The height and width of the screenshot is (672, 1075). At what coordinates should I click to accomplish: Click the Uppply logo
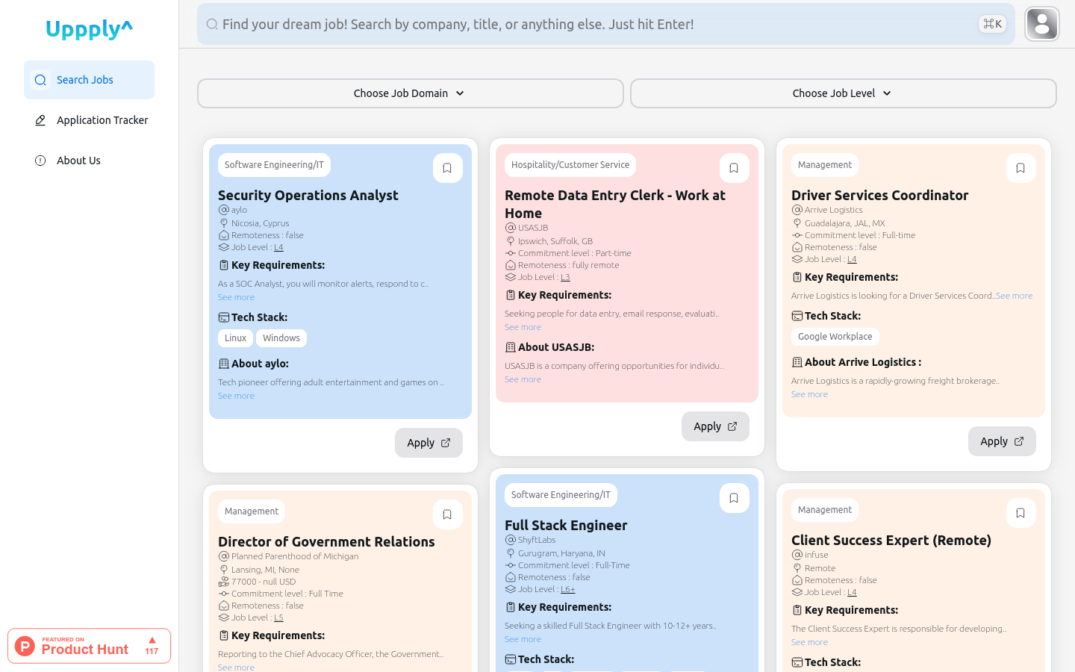tap(89, 29)
